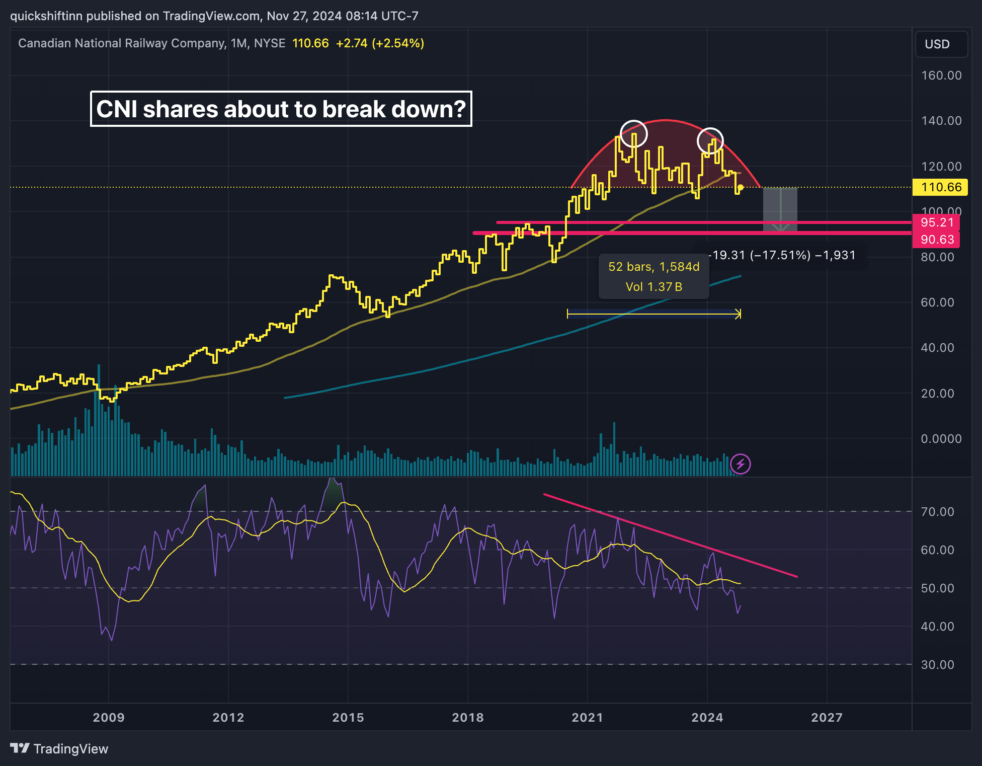Image resolution: width=982 pixels, height=766 pixels.
Task: Click the 95.21 price level label
Action: (936, 222)
